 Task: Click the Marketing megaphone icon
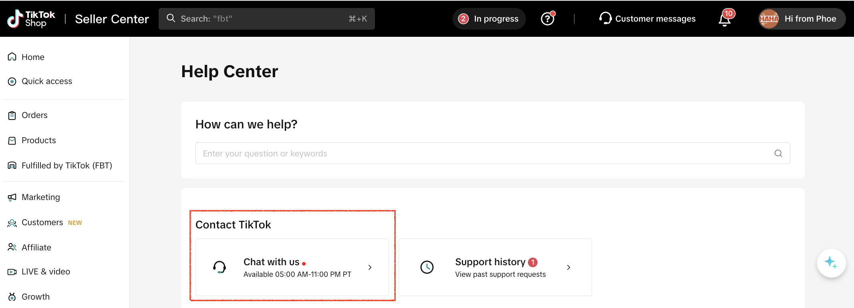tap(12, 197)
